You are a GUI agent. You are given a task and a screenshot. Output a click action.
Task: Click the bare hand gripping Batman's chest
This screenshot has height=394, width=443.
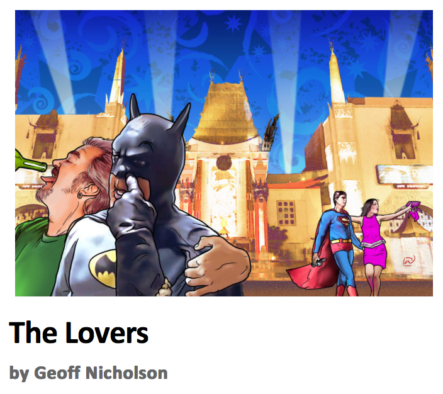(217, 264)
